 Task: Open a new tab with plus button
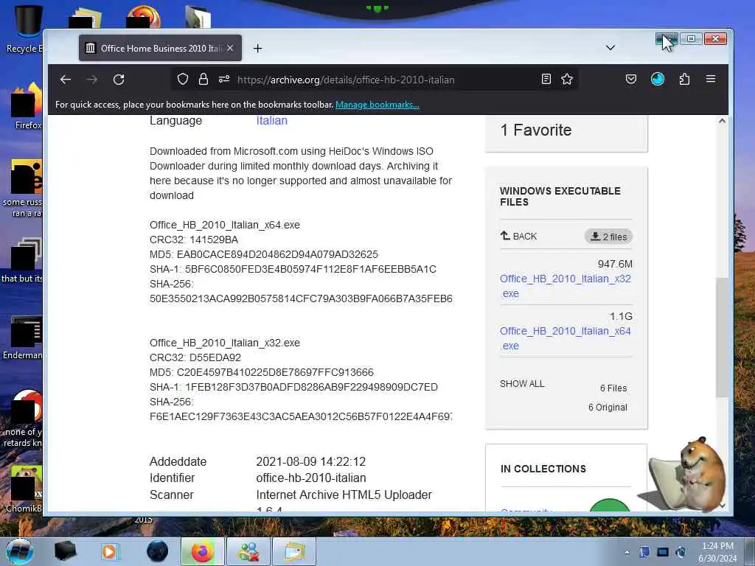point(257,48)
